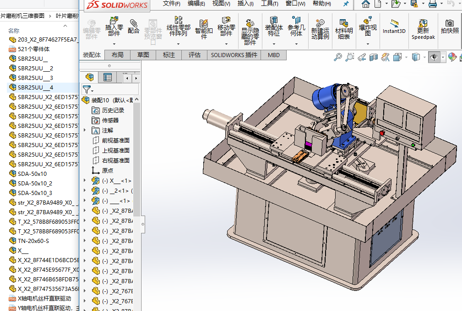Click the tree filter funnel

pyautogui.click(x=87, y=89)
